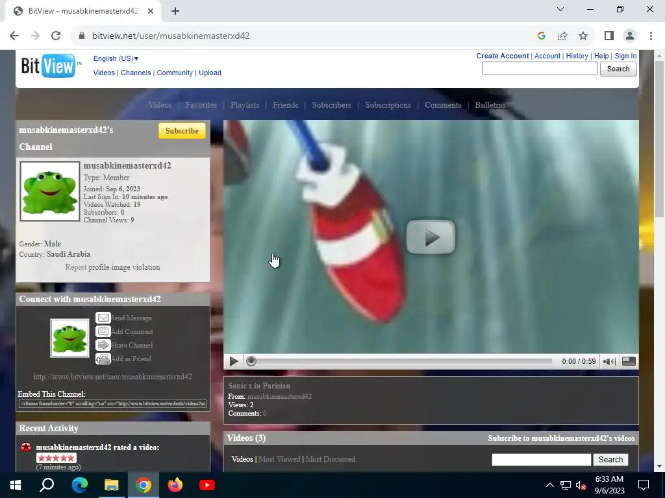Click Sign In link

click(x=625, y=56)
